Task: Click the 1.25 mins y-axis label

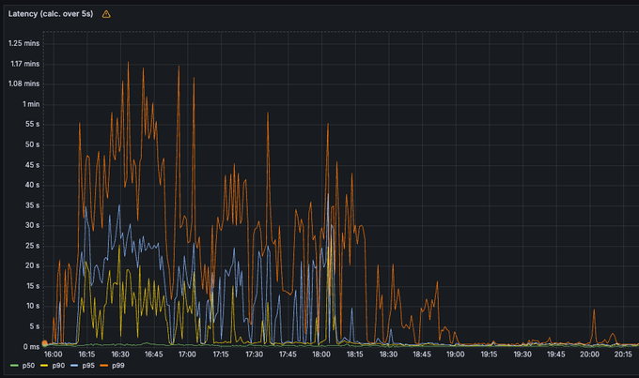Action: pos(24,43)
